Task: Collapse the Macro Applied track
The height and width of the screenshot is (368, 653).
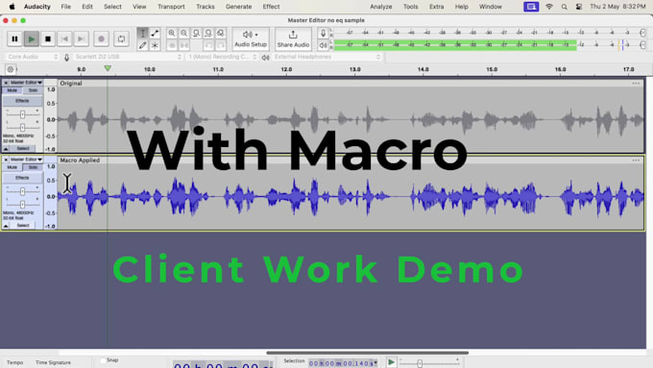Action: tap(6, 226)
